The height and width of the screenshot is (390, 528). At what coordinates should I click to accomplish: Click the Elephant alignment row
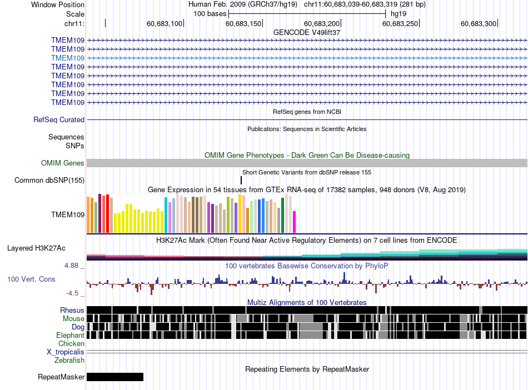(x=307, y=335)
